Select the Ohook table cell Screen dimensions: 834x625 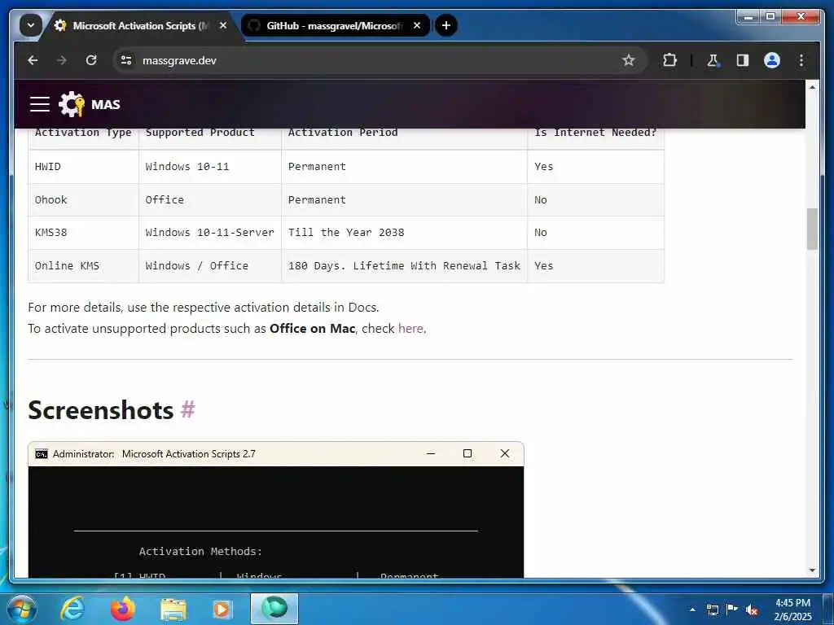[83, 200]
